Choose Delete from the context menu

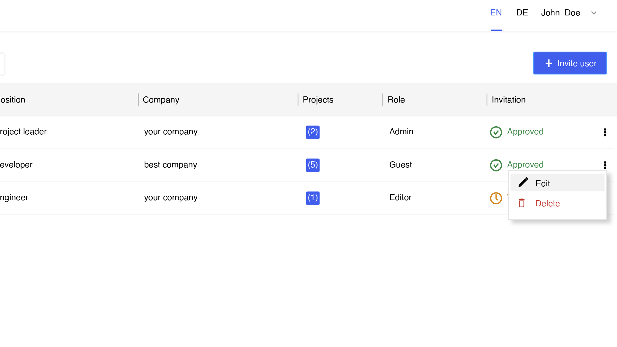click(x=557, y=203)
